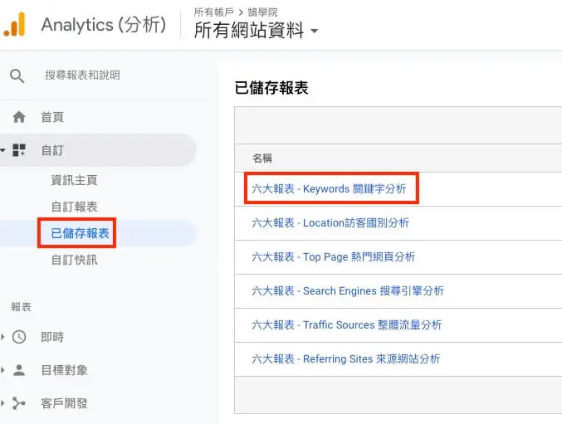Viewport: 562px width, 424px height.
Task: Open 即時 reports menu item
Action: pyautogui.click(x=52, y=337)
